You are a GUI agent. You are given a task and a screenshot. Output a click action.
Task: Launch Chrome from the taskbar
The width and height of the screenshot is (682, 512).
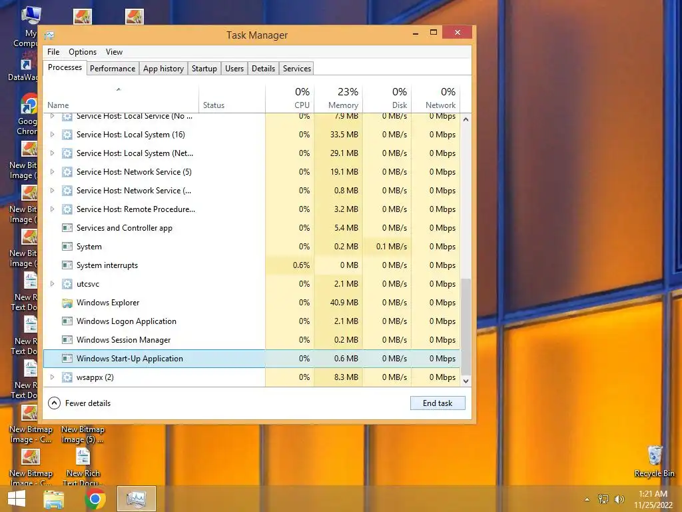(x=95, y=499)
